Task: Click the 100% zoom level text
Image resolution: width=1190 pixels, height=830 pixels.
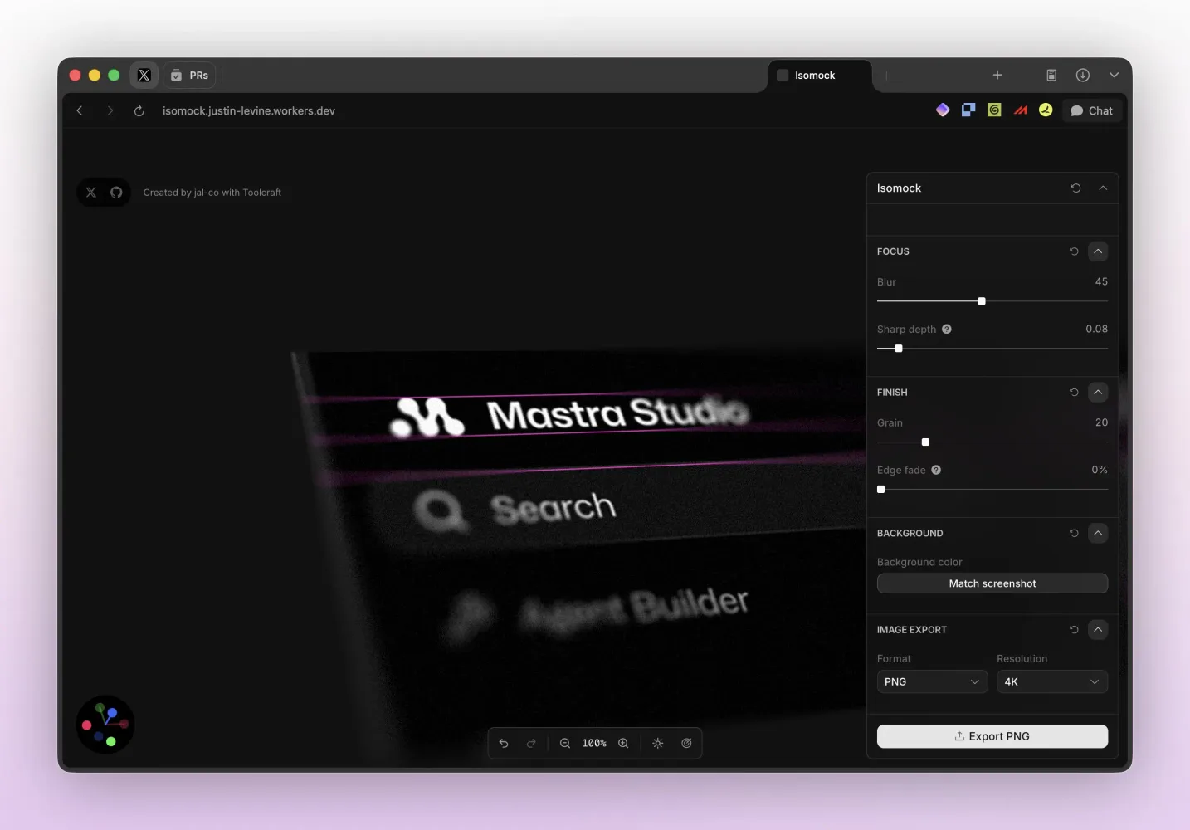Action: [x=594, y=743]
